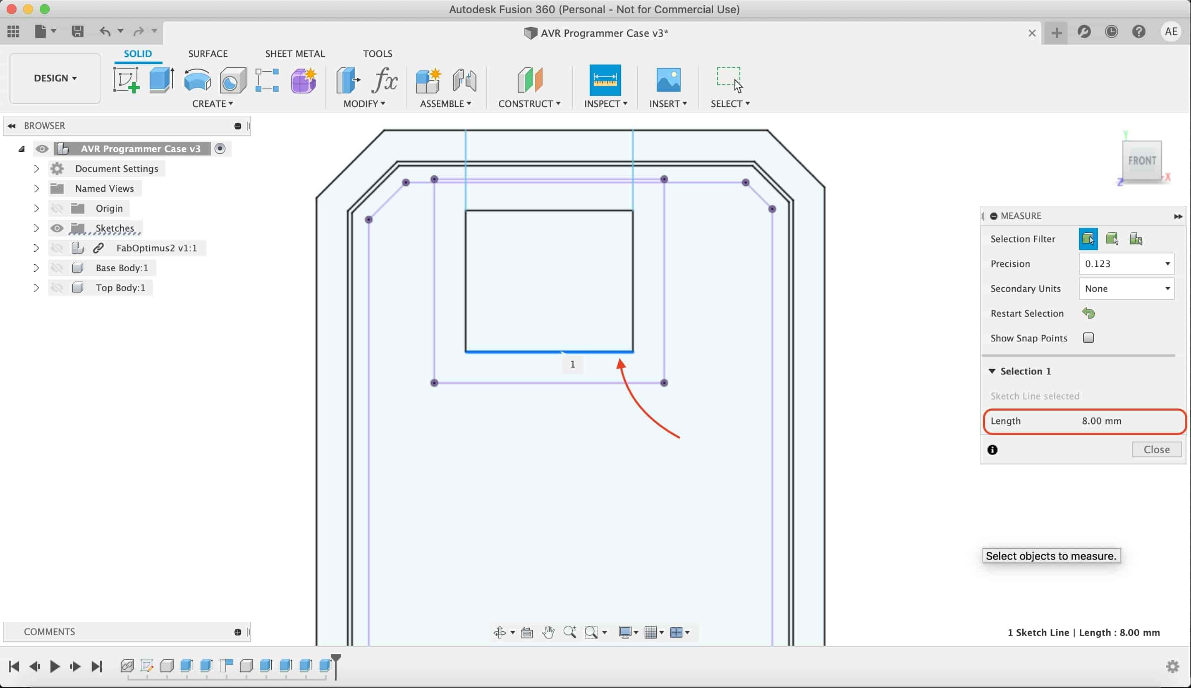Click the FRONT view cube label
The width and height of the screenshot is (1191, 688).
[1142, 160]
